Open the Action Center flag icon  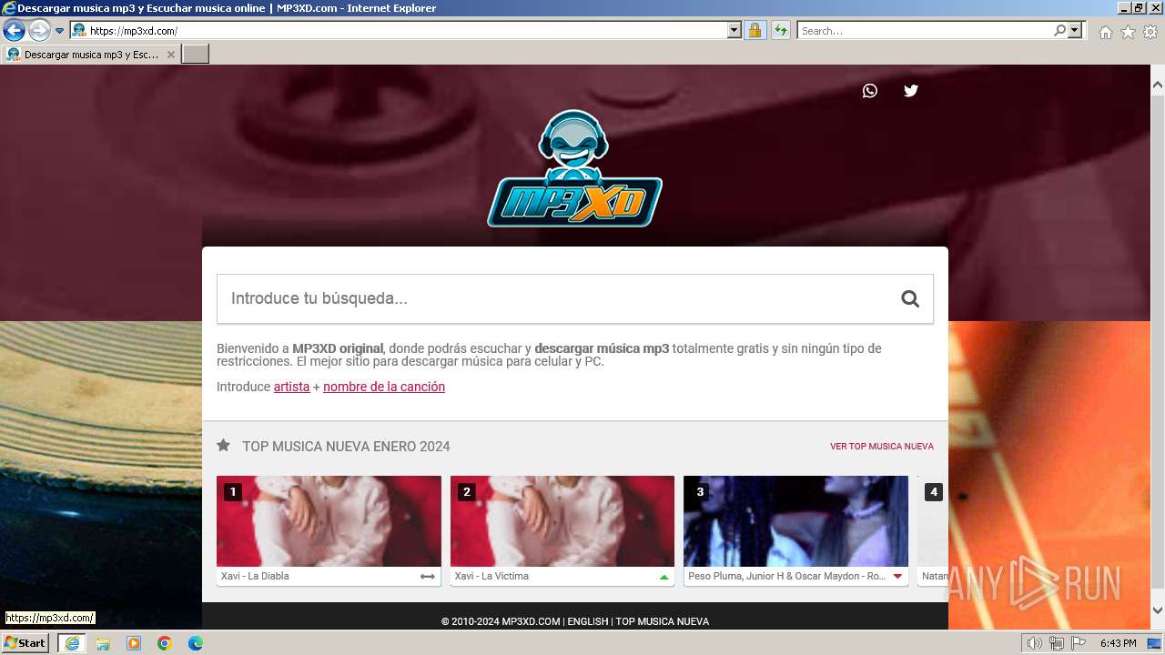point(1079,643)
